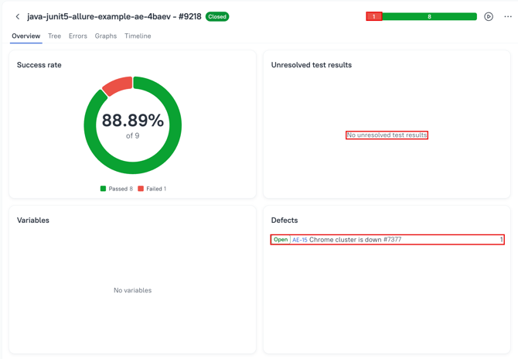518x359 pixels.
Task: Click the red failed slice of donut chart
Action: [117, 86]
